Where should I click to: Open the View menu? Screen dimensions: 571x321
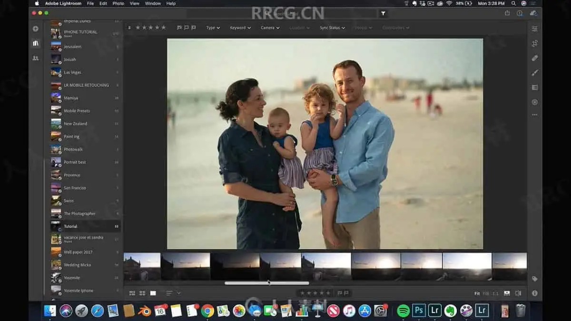coord(135,3)
